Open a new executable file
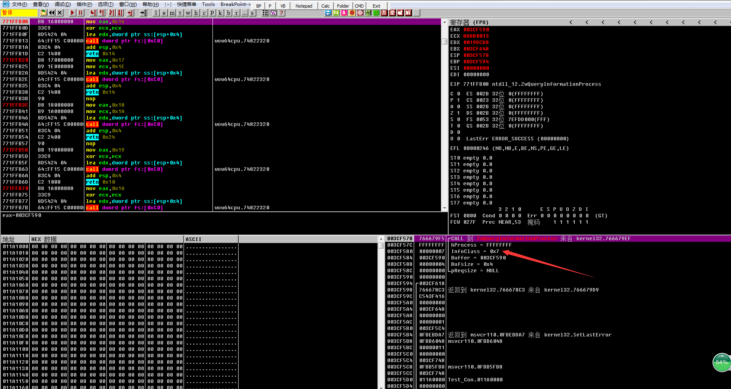This screenshot has width=731, height=389. (43, 13)
